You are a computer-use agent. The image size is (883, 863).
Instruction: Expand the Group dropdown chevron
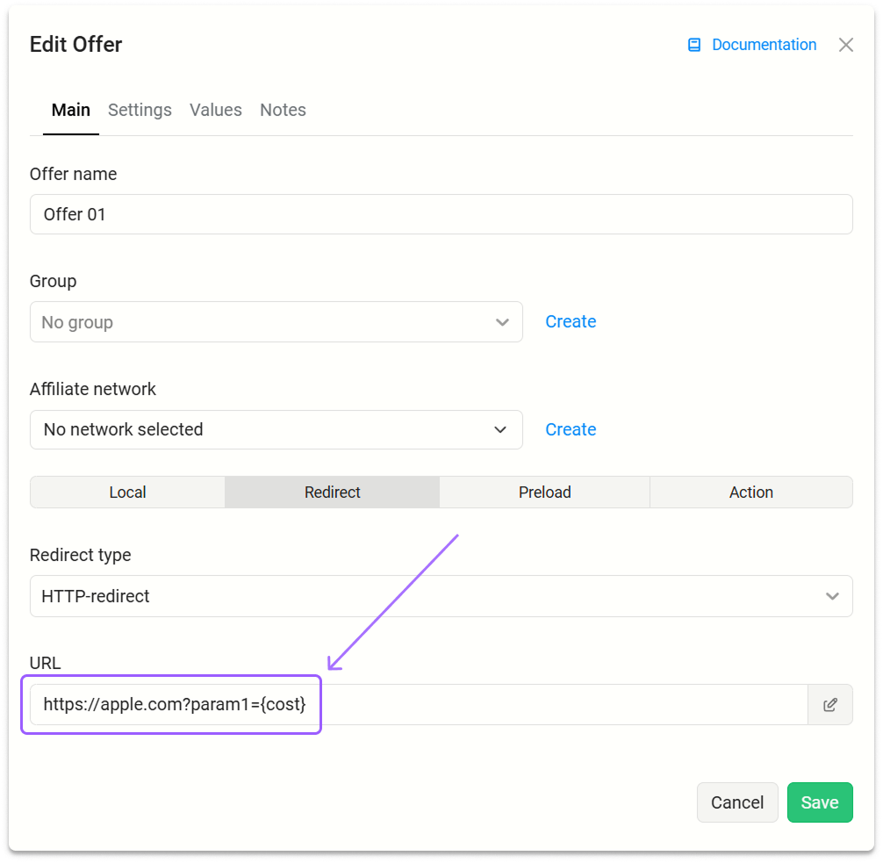[x=502, y=322]
